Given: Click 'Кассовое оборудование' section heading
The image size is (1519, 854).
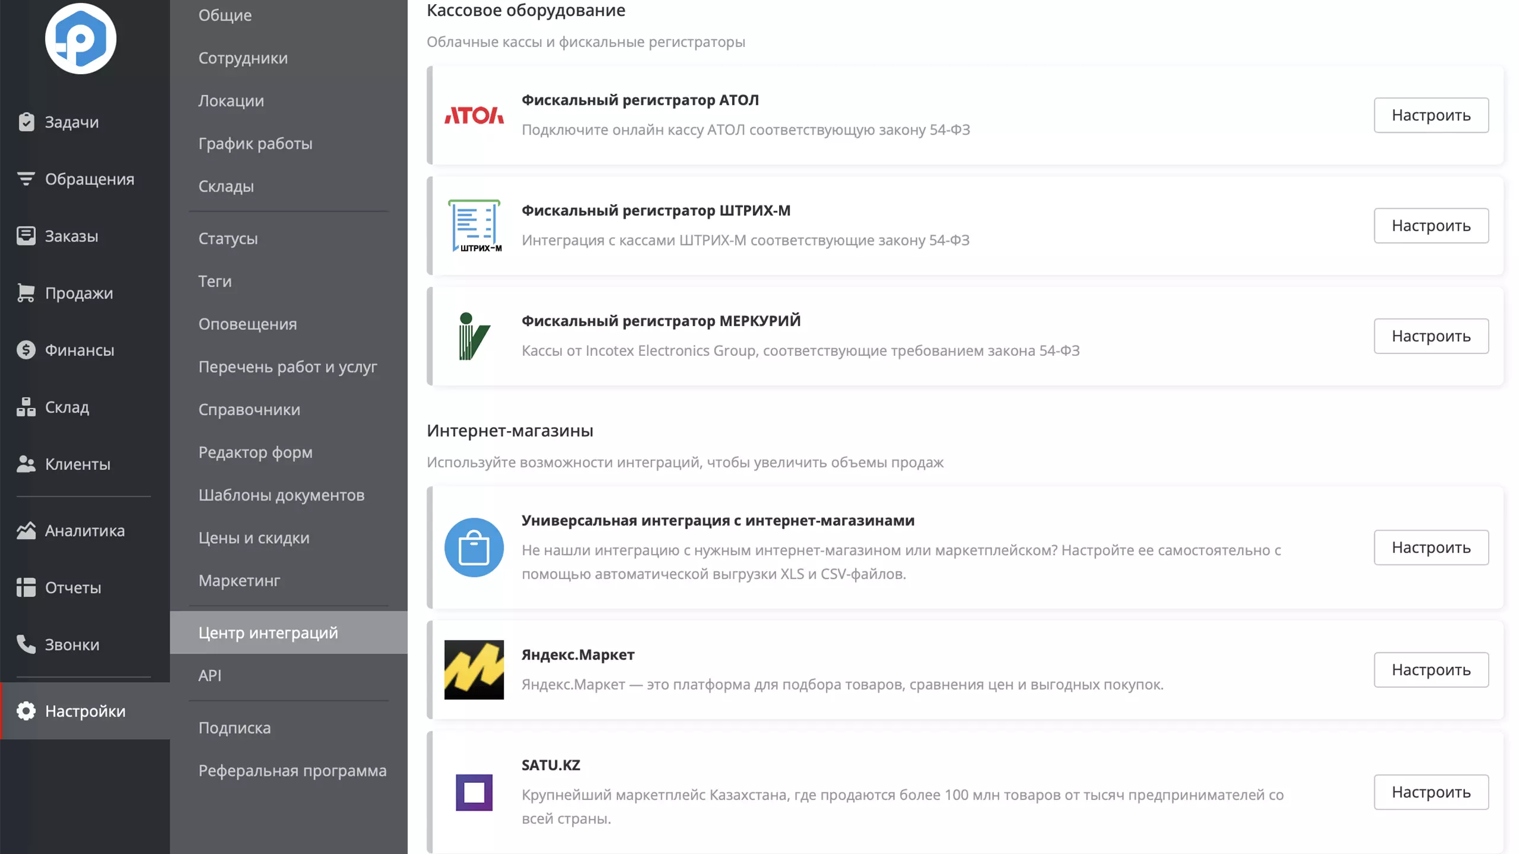Looking at the screenshot, I should 526,10.
